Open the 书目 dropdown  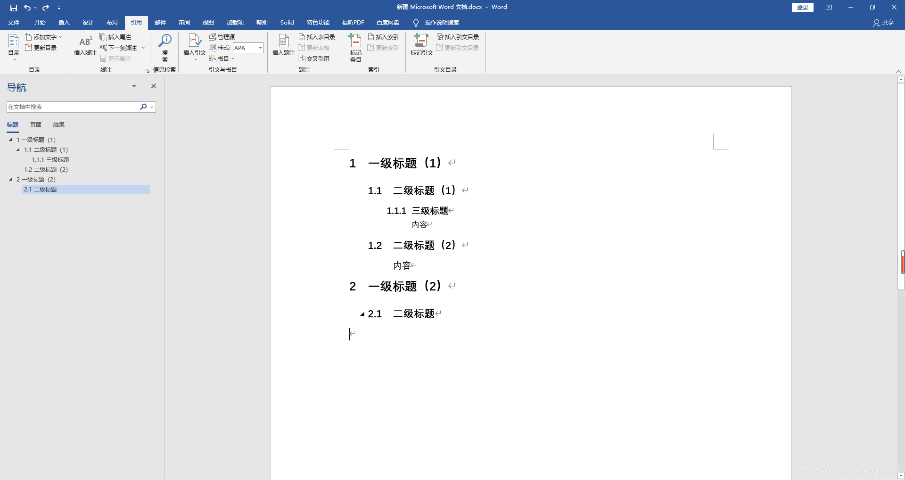[222, 58]
